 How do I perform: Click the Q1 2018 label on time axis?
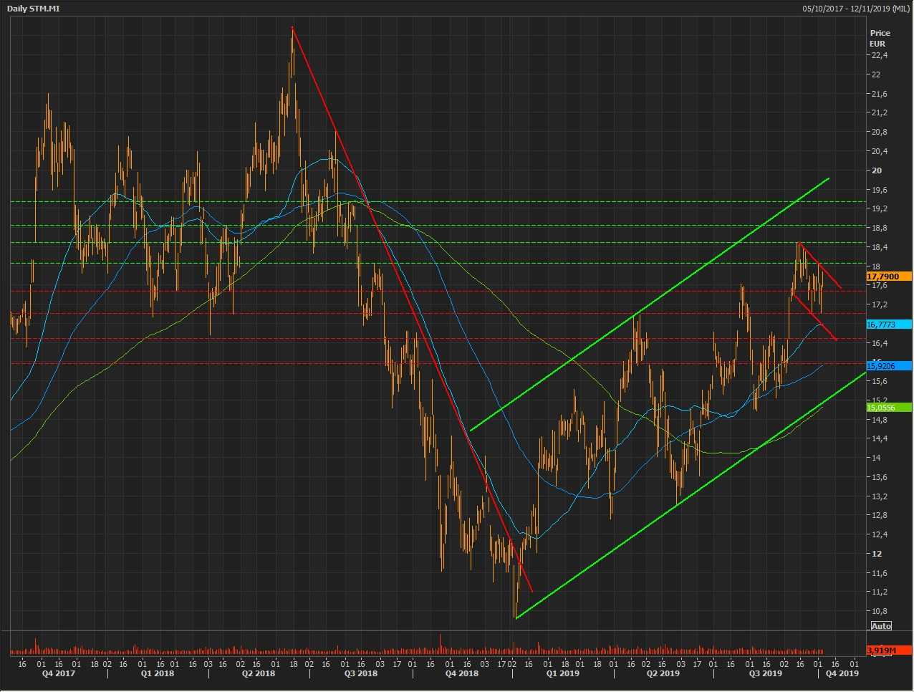[157, 673]
